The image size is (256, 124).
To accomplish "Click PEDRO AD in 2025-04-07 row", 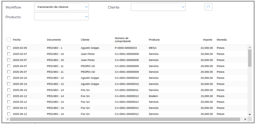I will click(x=88, y=66).
